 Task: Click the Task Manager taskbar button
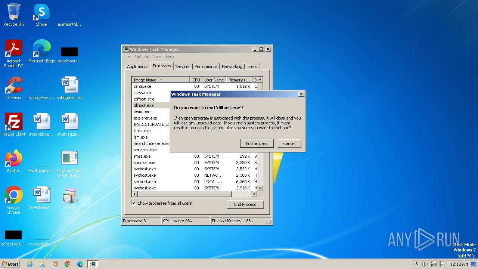tap(93, 264)
